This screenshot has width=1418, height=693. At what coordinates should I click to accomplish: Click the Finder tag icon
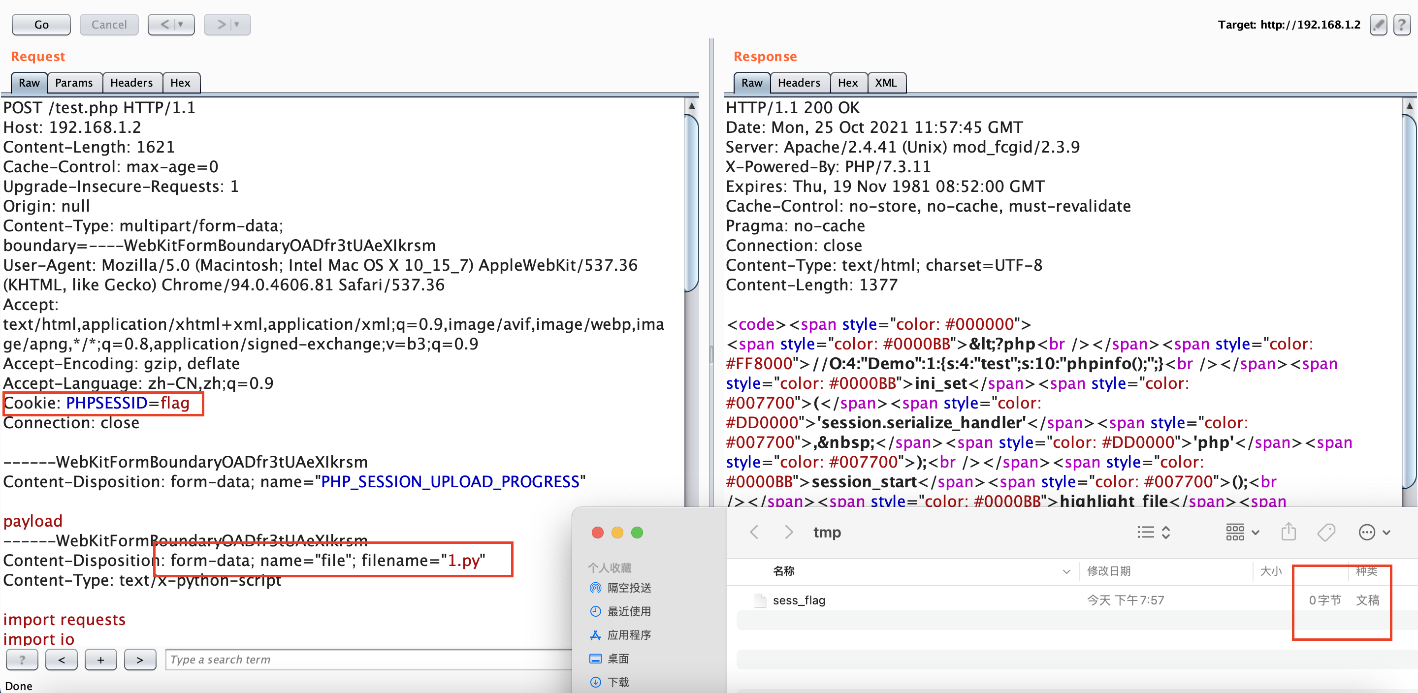[x=1326, y=532]
